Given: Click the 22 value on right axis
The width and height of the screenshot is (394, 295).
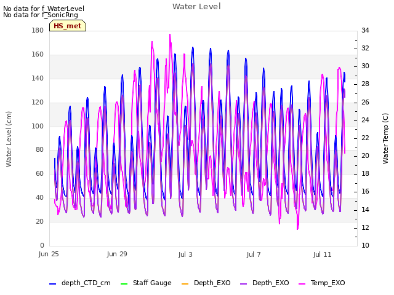Looking at the screenshot, I should 365,138.
